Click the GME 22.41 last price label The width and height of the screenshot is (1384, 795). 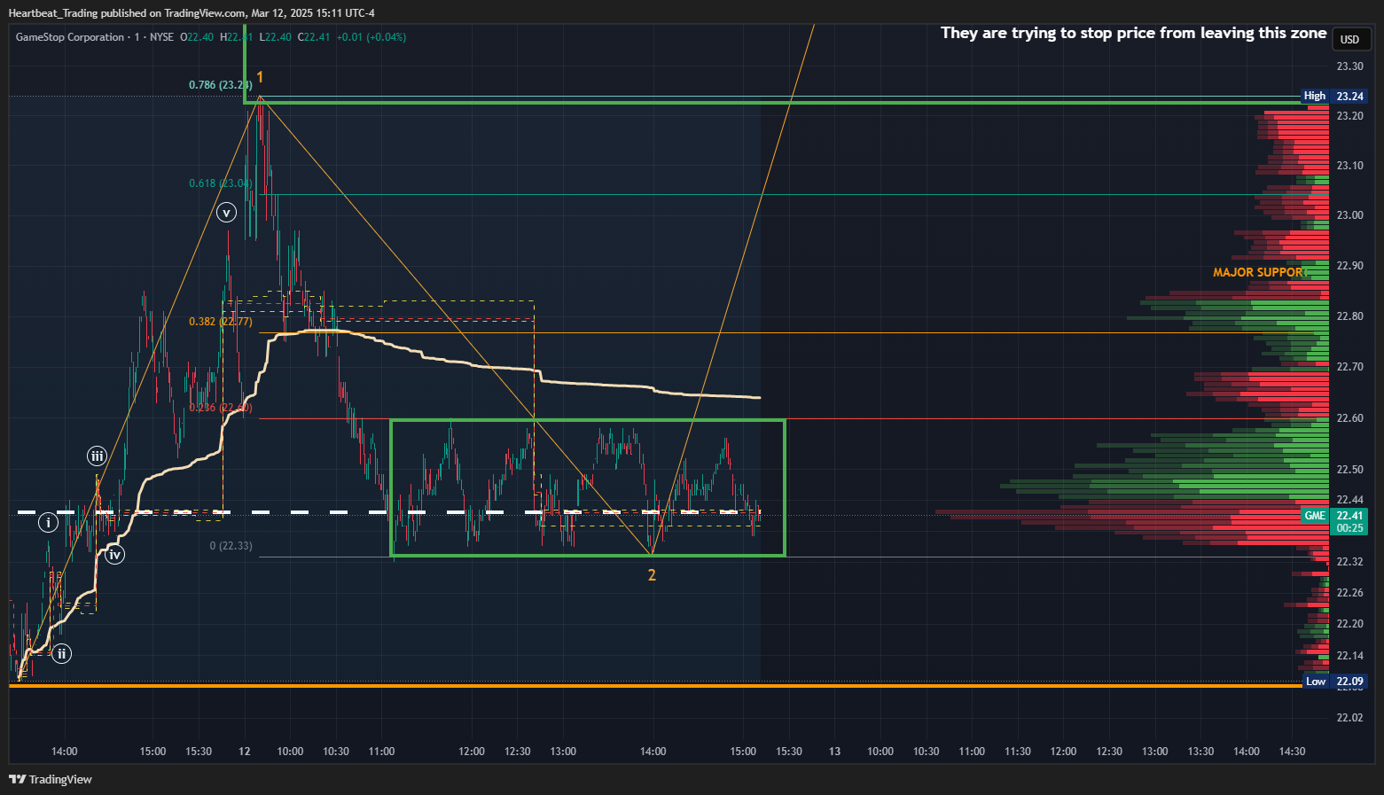1334,521
